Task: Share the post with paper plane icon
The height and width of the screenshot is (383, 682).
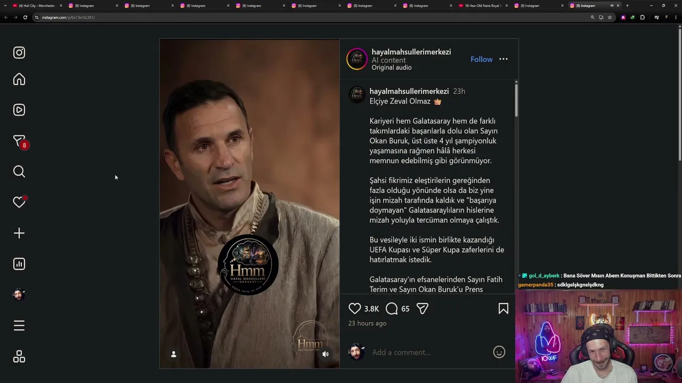Action: [423, 309]
